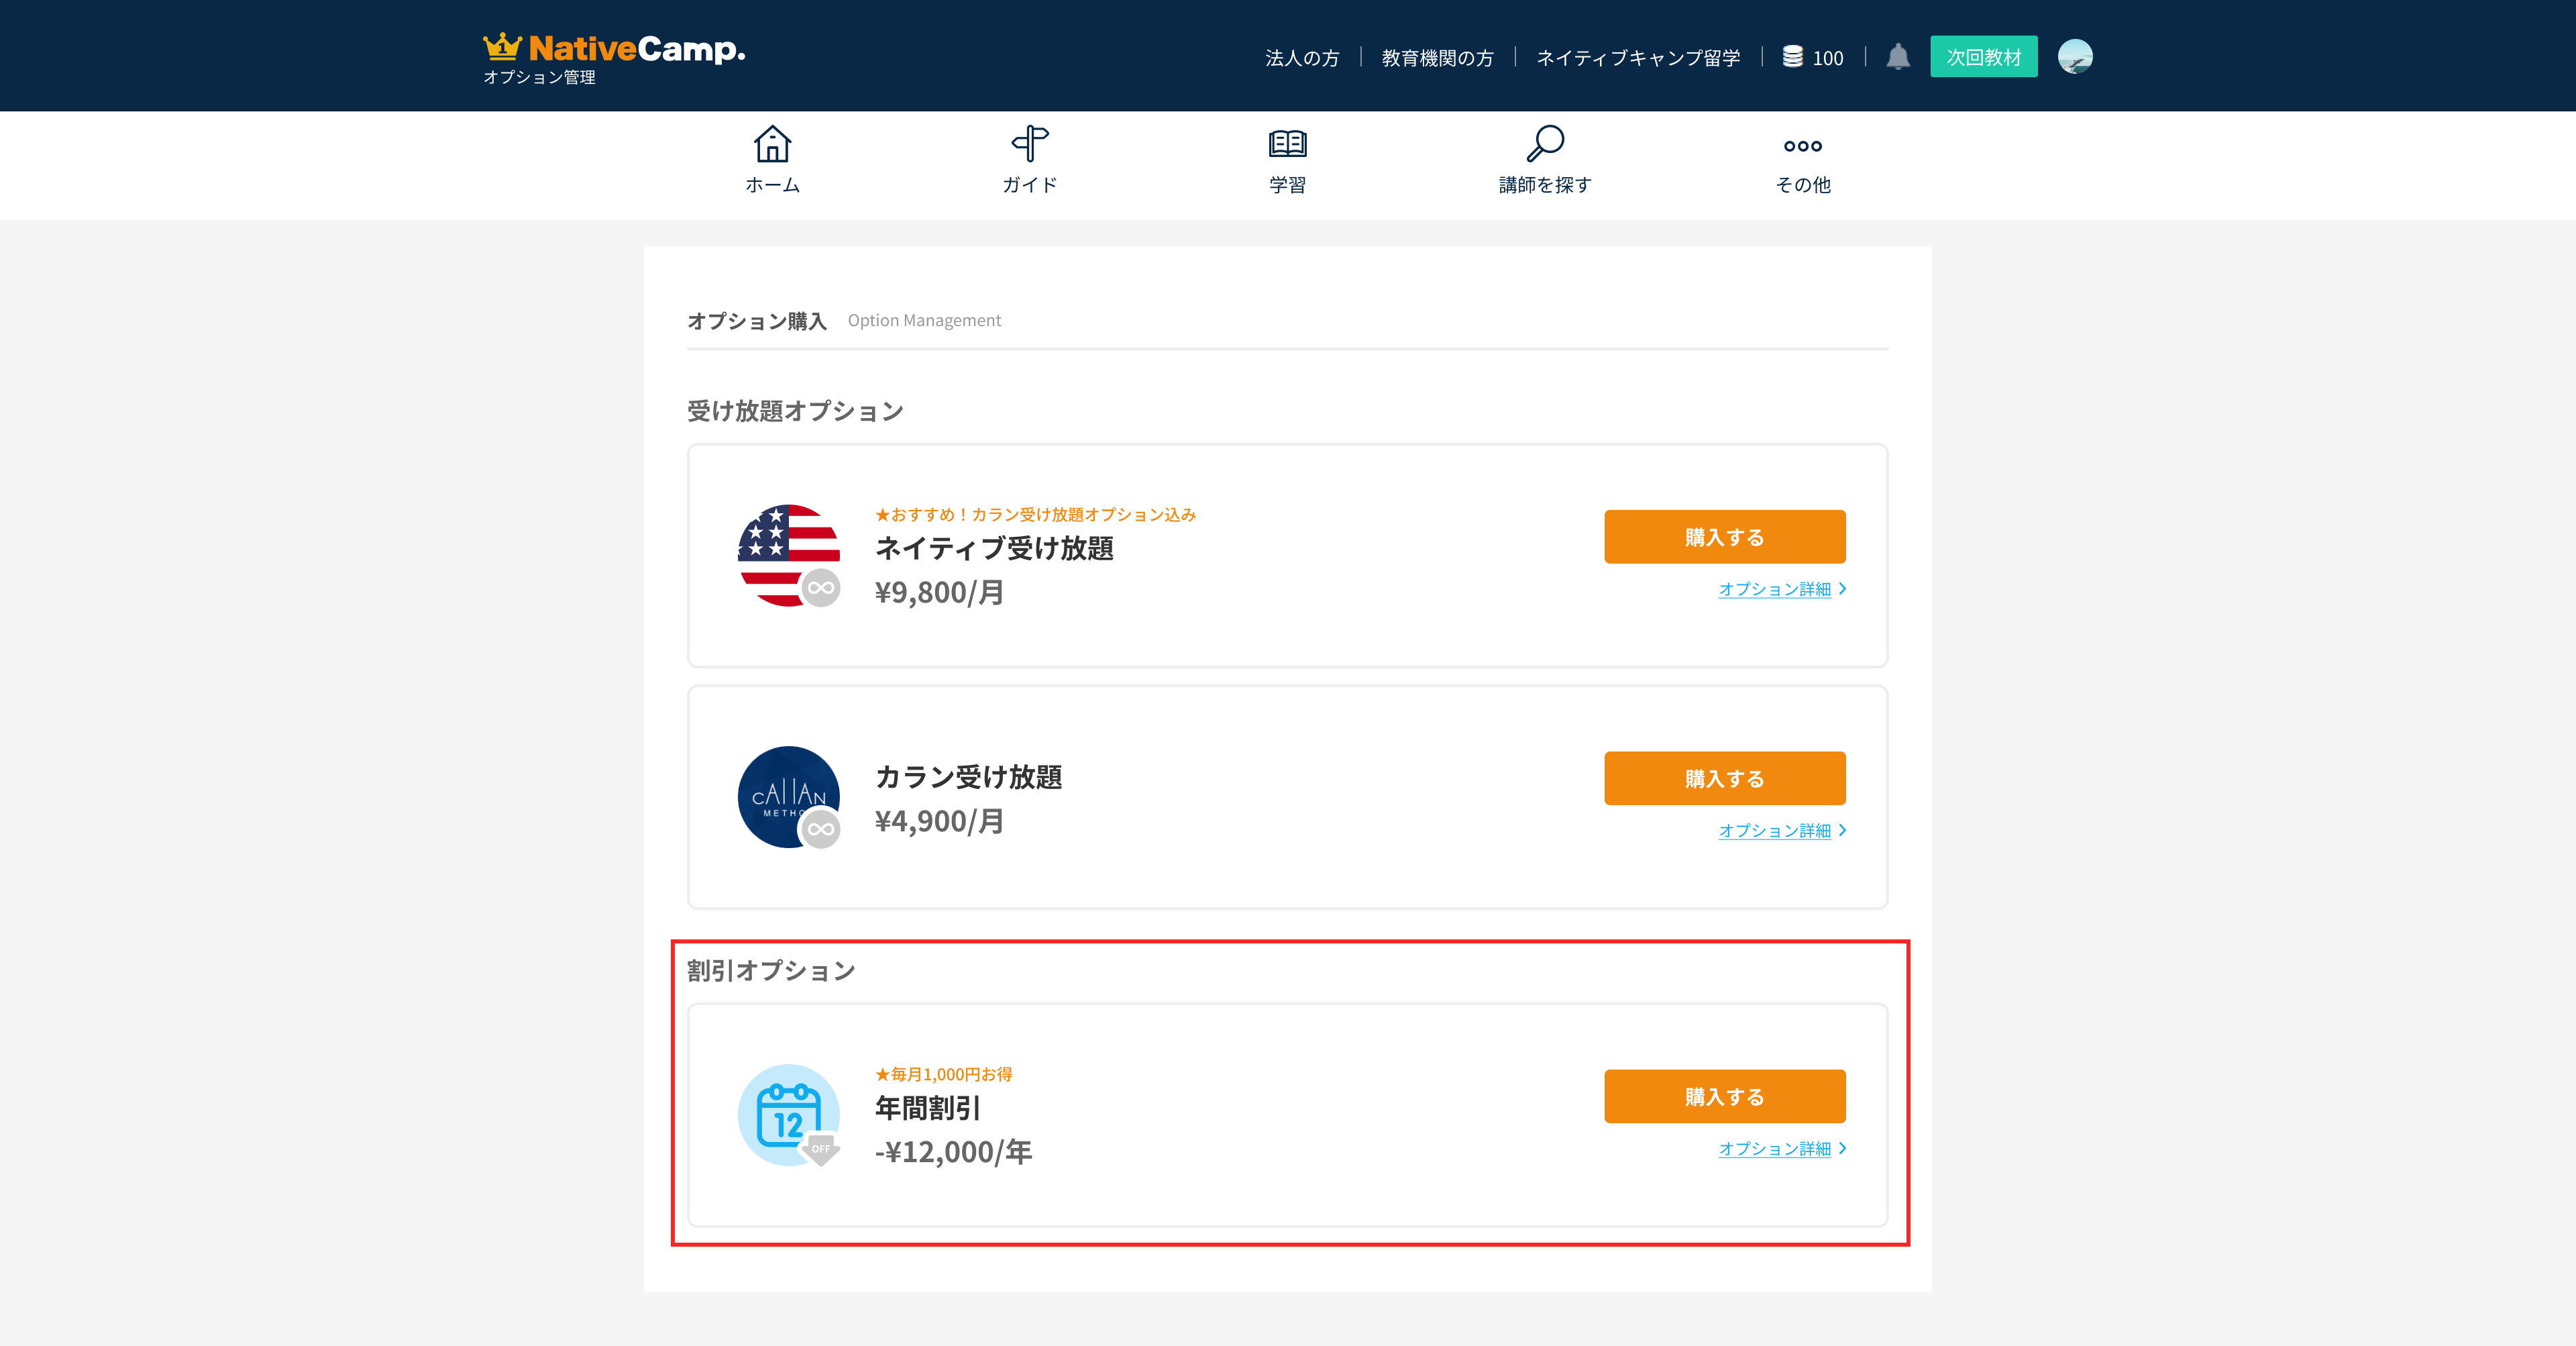Viewport: 2576px width, 1346px height.
Task: Click the ★おすすめ！カラン受け放題オプション込み label
Action: click(x=1035, y=514)
